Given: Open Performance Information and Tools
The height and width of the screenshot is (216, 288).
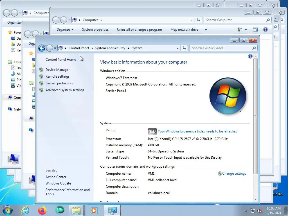Looking at the screenshot, I should point(67,192).
